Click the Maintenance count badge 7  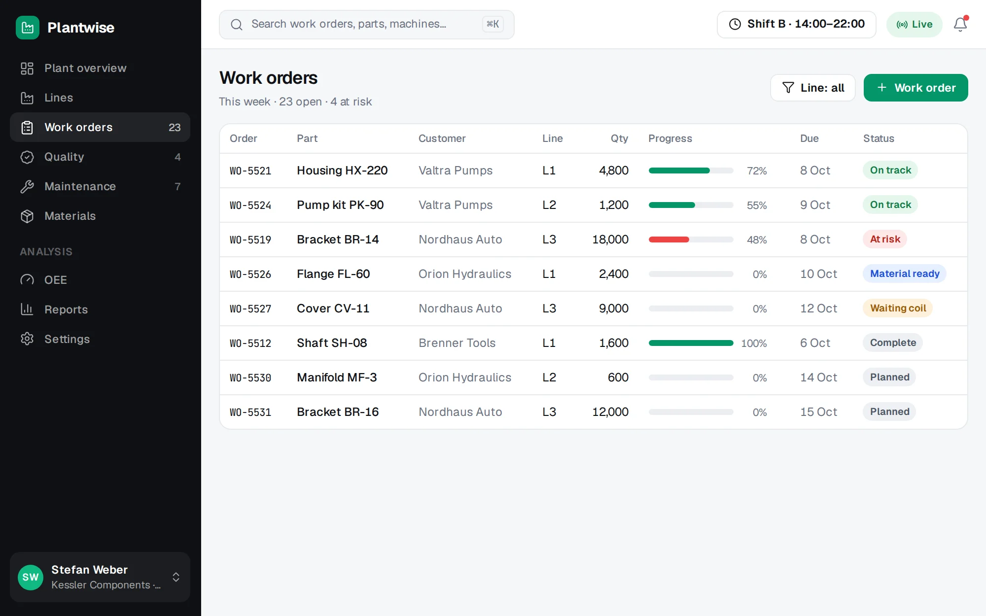click(x=177, y=187)
